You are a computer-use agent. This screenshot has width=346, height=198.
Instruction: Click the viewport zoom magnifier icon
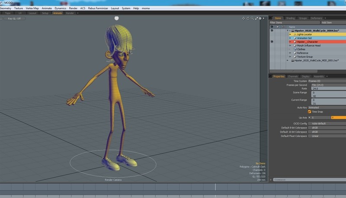tap(252, 19)
